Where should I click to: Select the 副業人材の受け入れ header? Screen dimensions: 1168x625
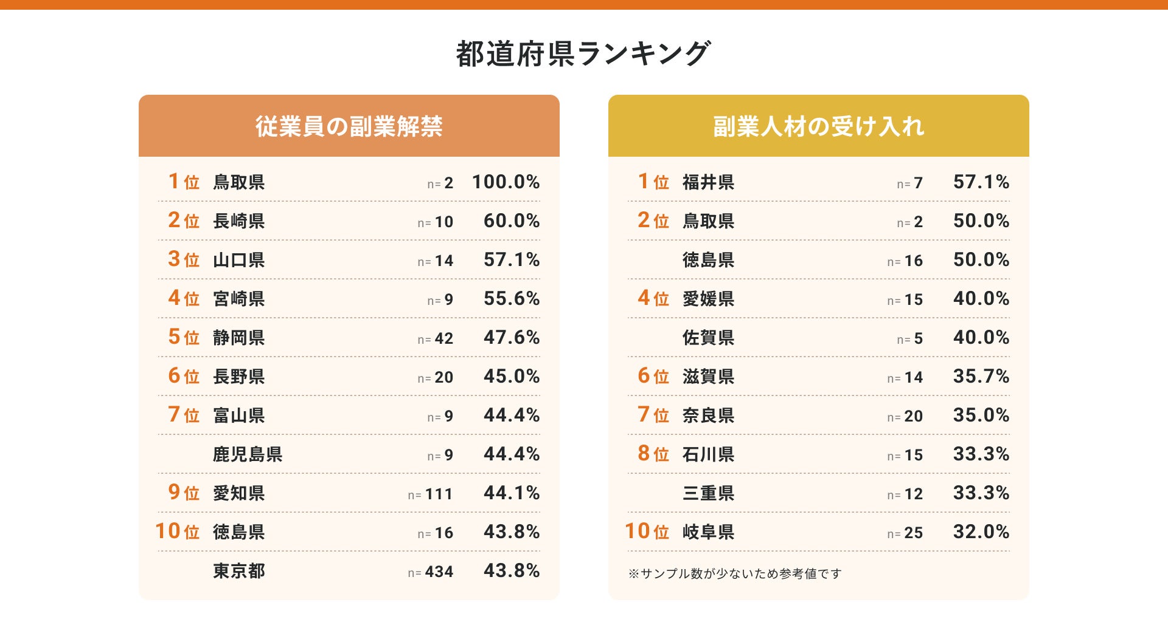(818, 126)
